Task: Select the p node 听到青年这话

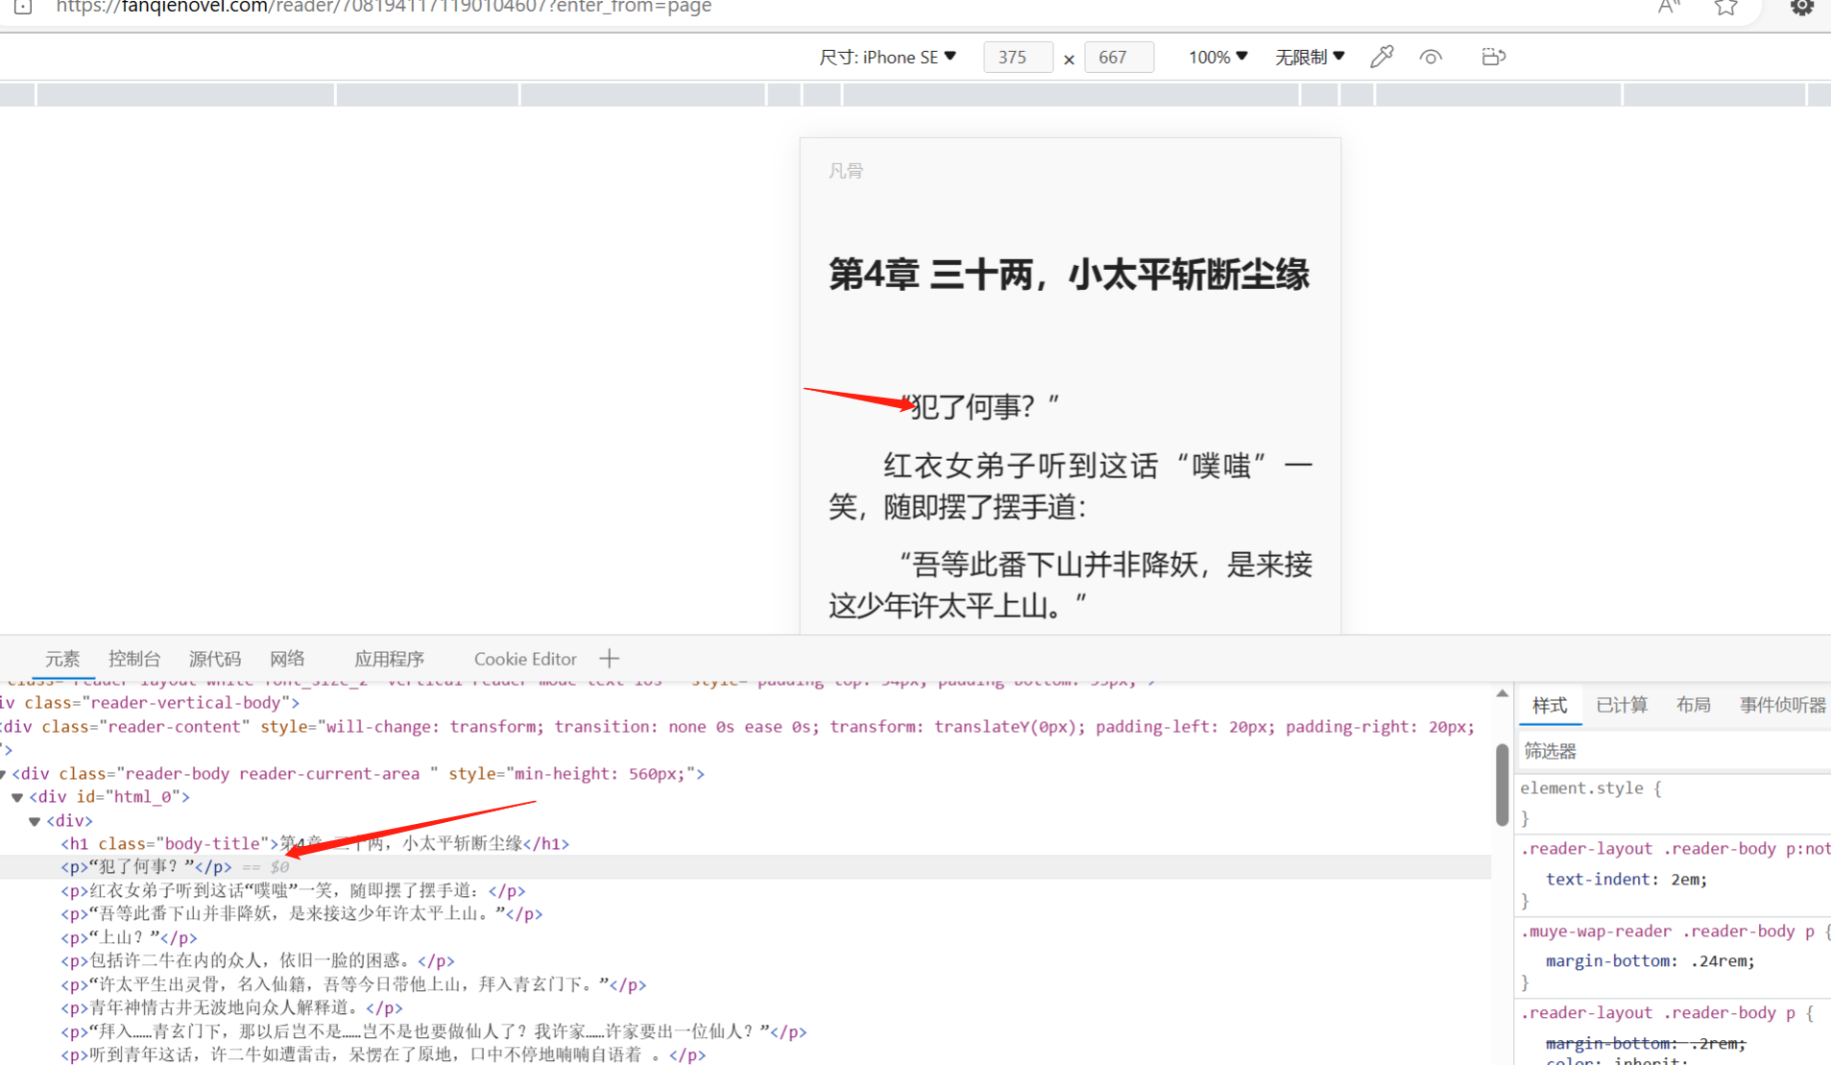Action: tap(383, 1055)
